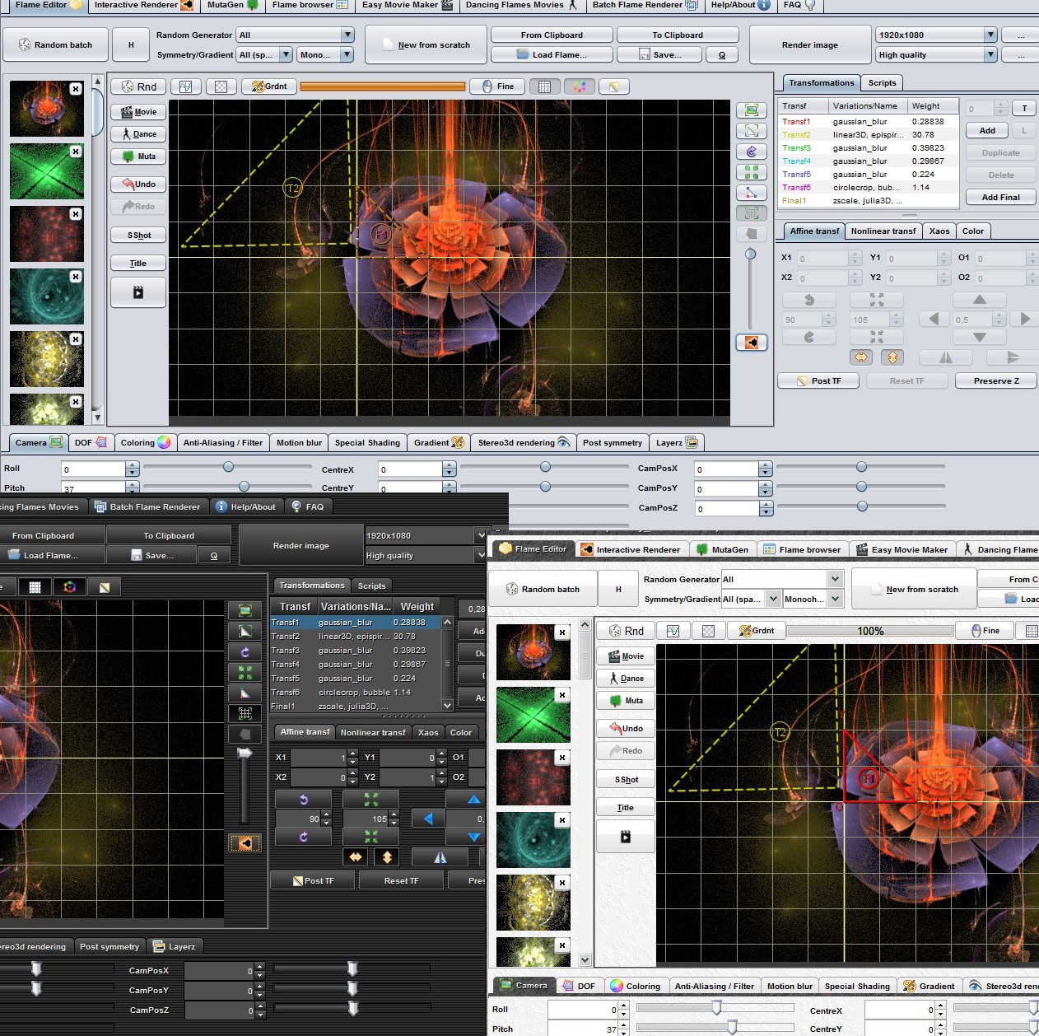Click the Rnd dice button in top window
The width and height of the screenshot is (1039, 1036).
pos(139,86)
